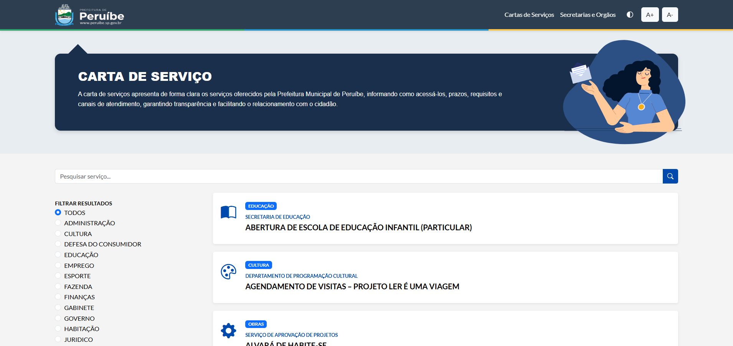Screen dimensions: 733x346
Task: Select the JURIDICO filter radio
Action: tap(58, 339)
